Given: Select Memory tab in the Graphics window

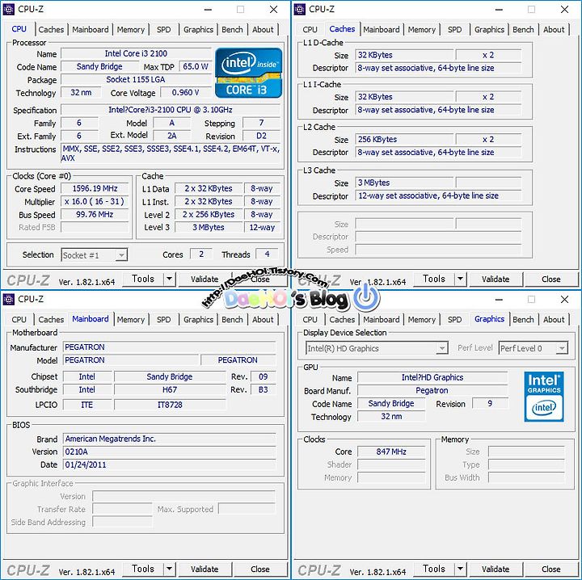Looking at the screenshot, I should click(422, 319).
